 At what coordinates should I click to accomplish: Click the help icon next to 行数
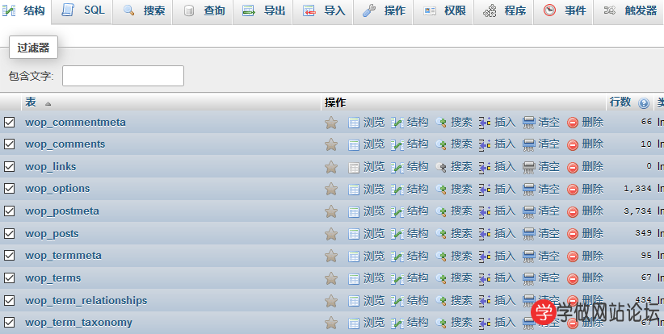[644, 103]
